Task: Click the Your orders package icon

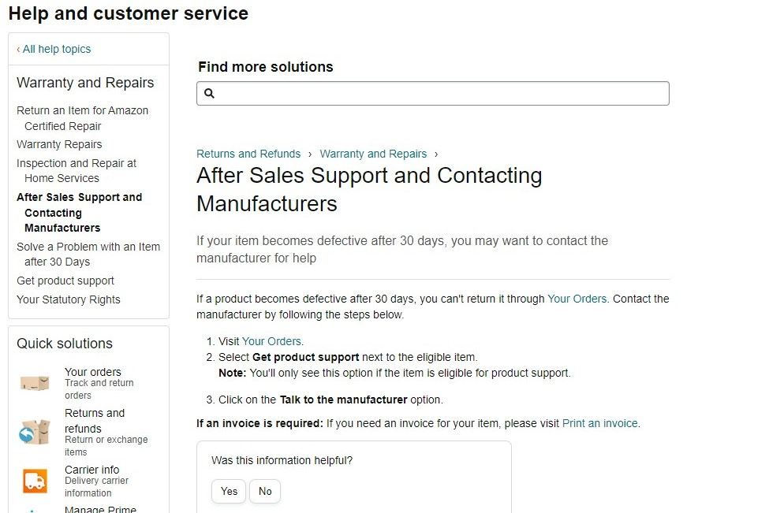Action: point(35,383)
